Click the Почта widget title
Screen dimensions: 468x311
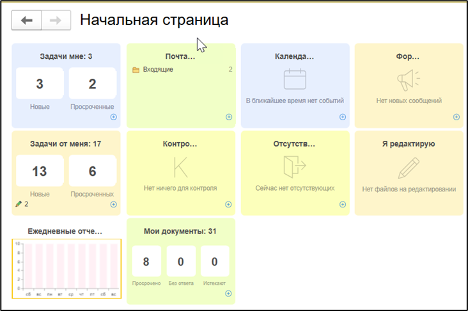coord(180,56)
